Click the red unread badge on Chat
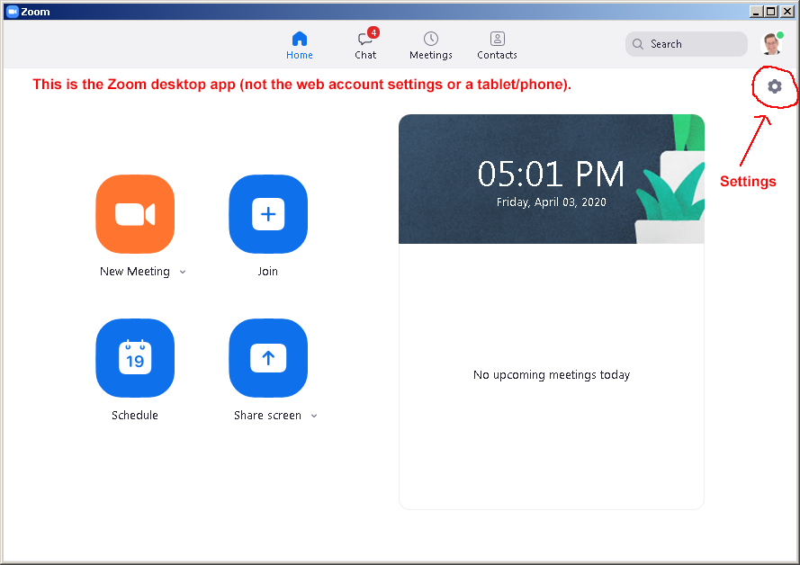The height and width of the screenshot is (565, 800). pyautogui.click(x=373, y=33)
